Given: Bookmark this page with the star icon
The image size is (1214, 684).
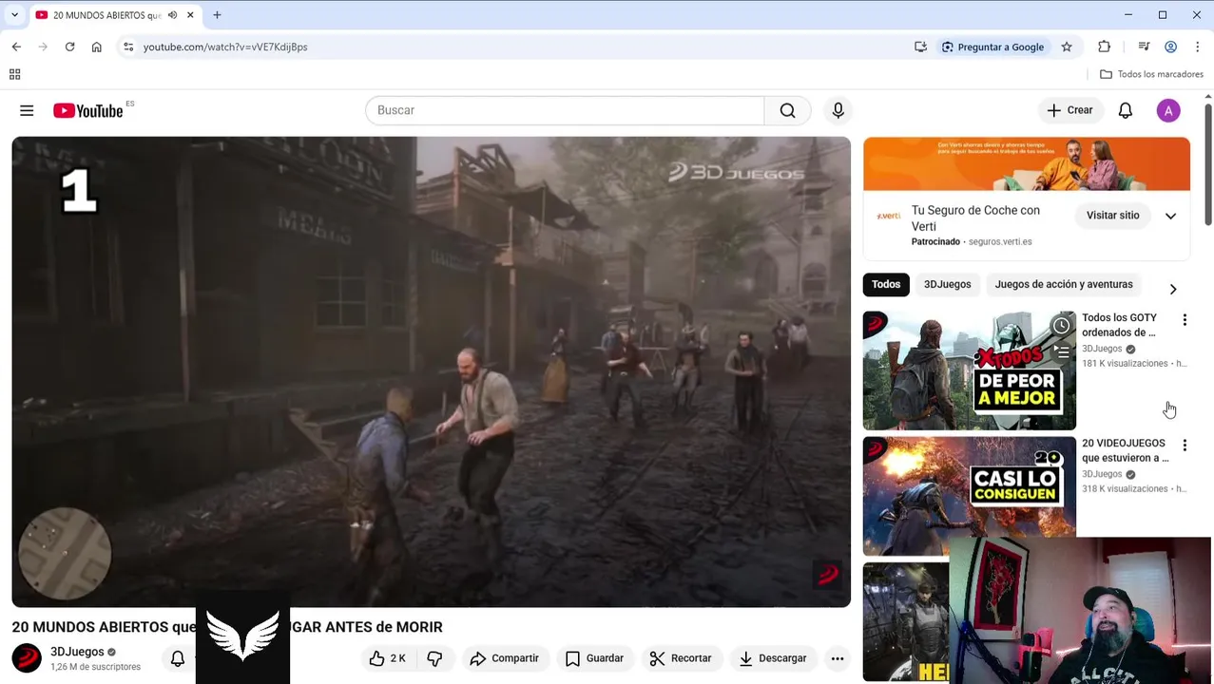Looking at the screenshot, I should pyautogui.click(x=1067, y=47).
